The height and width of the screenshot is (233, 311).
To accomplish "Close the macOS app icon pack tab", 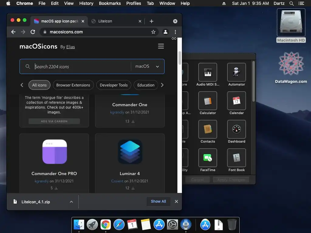I will (83, 21).
